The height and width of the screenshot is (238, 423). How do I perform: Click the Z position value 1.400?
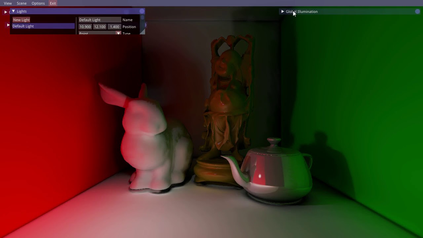[114, 27]
